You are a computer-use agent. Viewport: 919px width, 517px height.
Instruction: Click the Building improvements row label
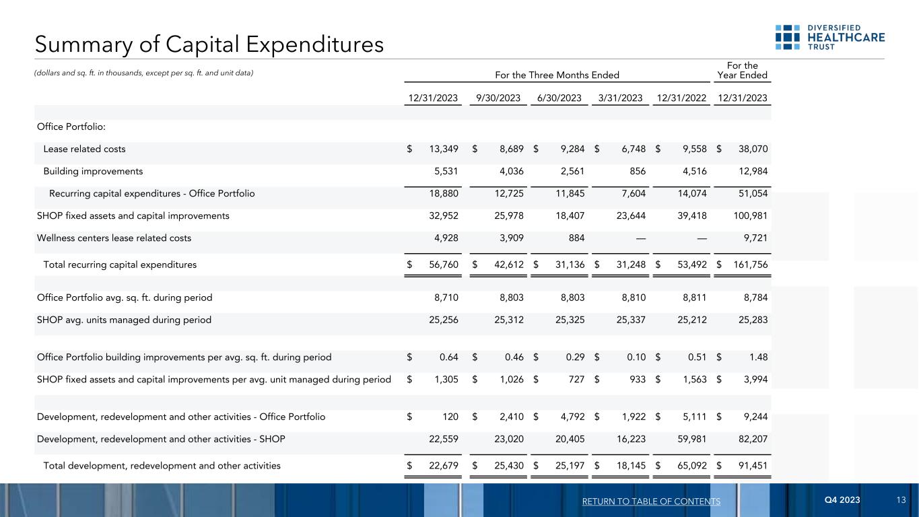point(93,171)
